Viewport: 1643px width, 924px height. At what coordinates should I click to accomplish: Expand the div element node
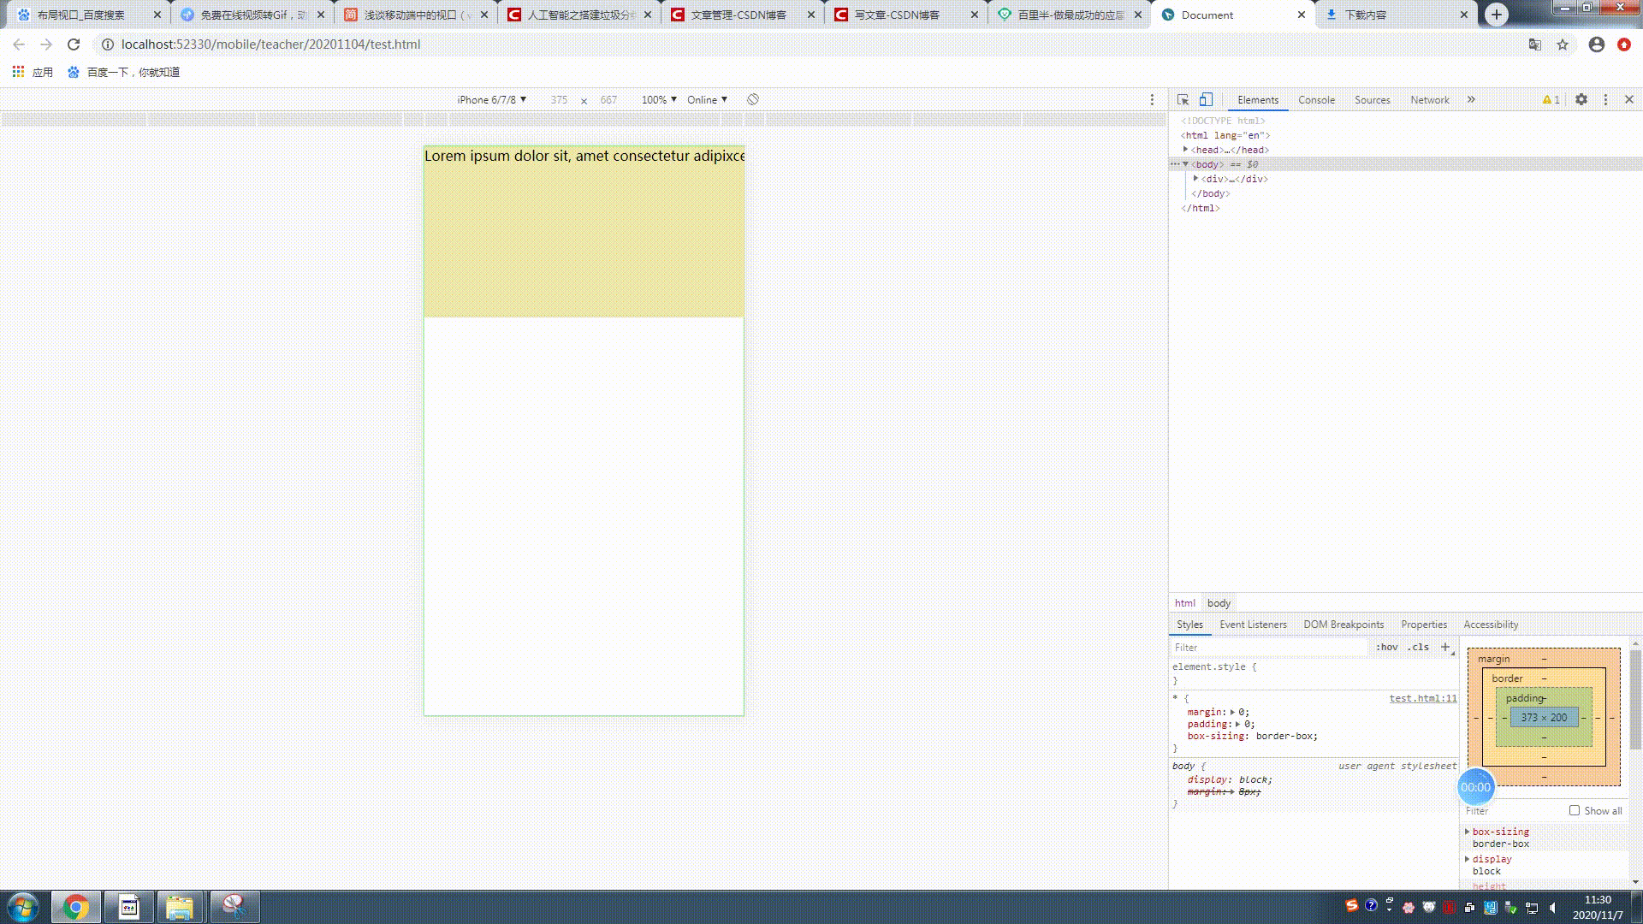click(x=1195, y=179)
